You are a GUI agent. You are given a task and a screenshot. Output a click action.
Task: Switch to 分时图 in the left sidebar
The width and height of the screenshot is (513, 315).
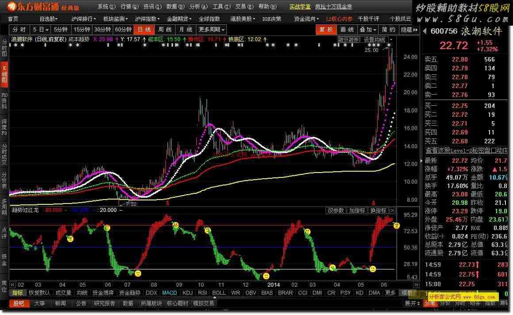pos(4,48)
